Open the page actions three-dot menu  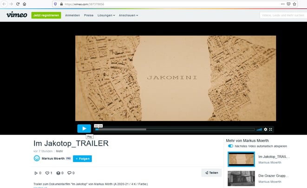click(x=282, y=4)
